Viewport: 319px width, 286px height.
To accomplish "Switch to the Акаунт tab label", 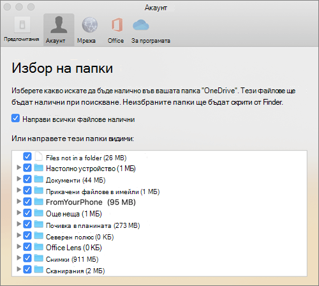I will coord(56,41).
